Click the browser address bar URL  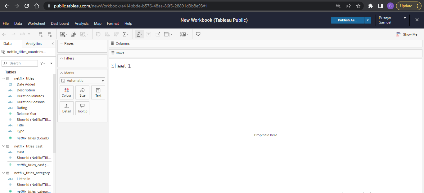point(131,6)
